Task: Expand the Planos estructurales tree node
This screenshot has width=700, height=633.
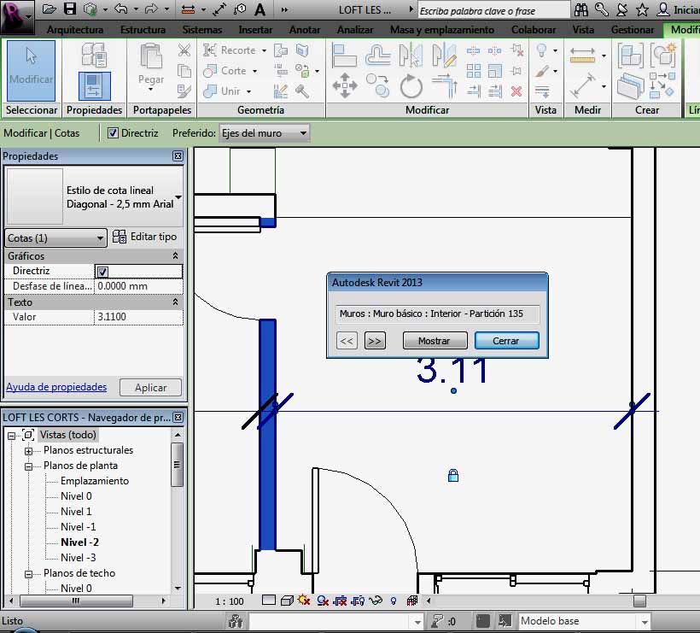Action: click(x=28, y=450)
